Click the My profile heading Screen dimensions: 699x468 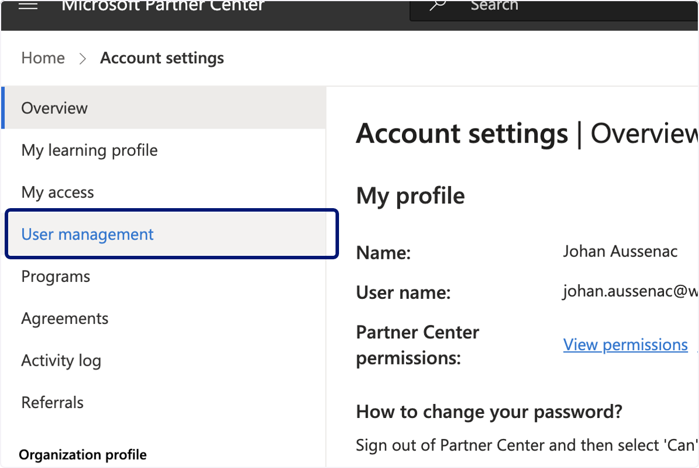(411, 196)
